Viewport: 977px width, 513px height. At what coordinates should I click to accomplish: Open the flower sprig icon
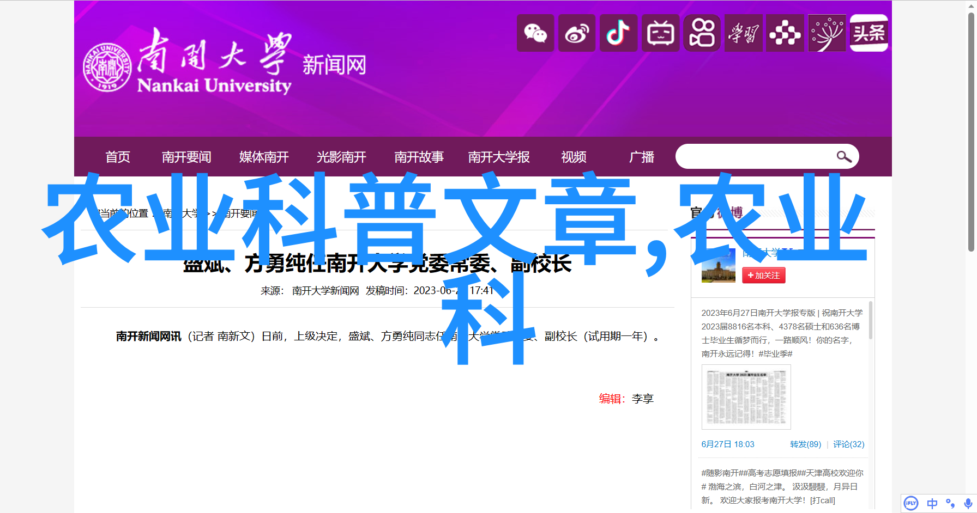coord(827,33)
